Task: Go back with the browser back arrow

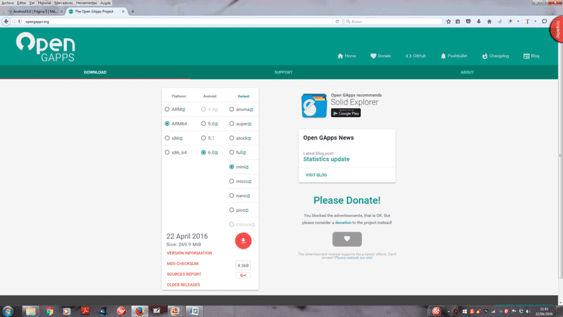Action: coord(6,21)
